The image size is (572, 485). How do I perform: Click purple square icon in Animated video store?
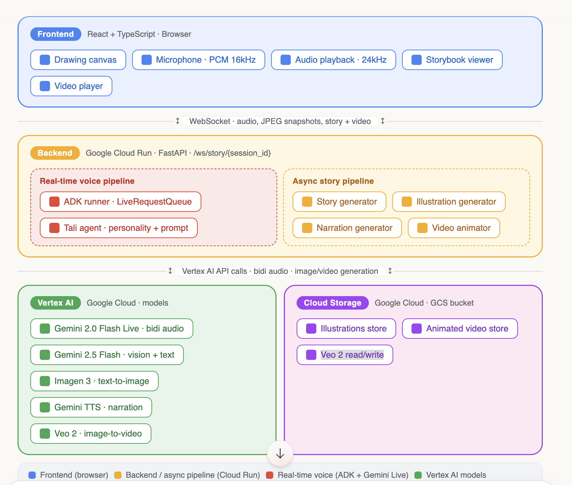coord(417,329)
